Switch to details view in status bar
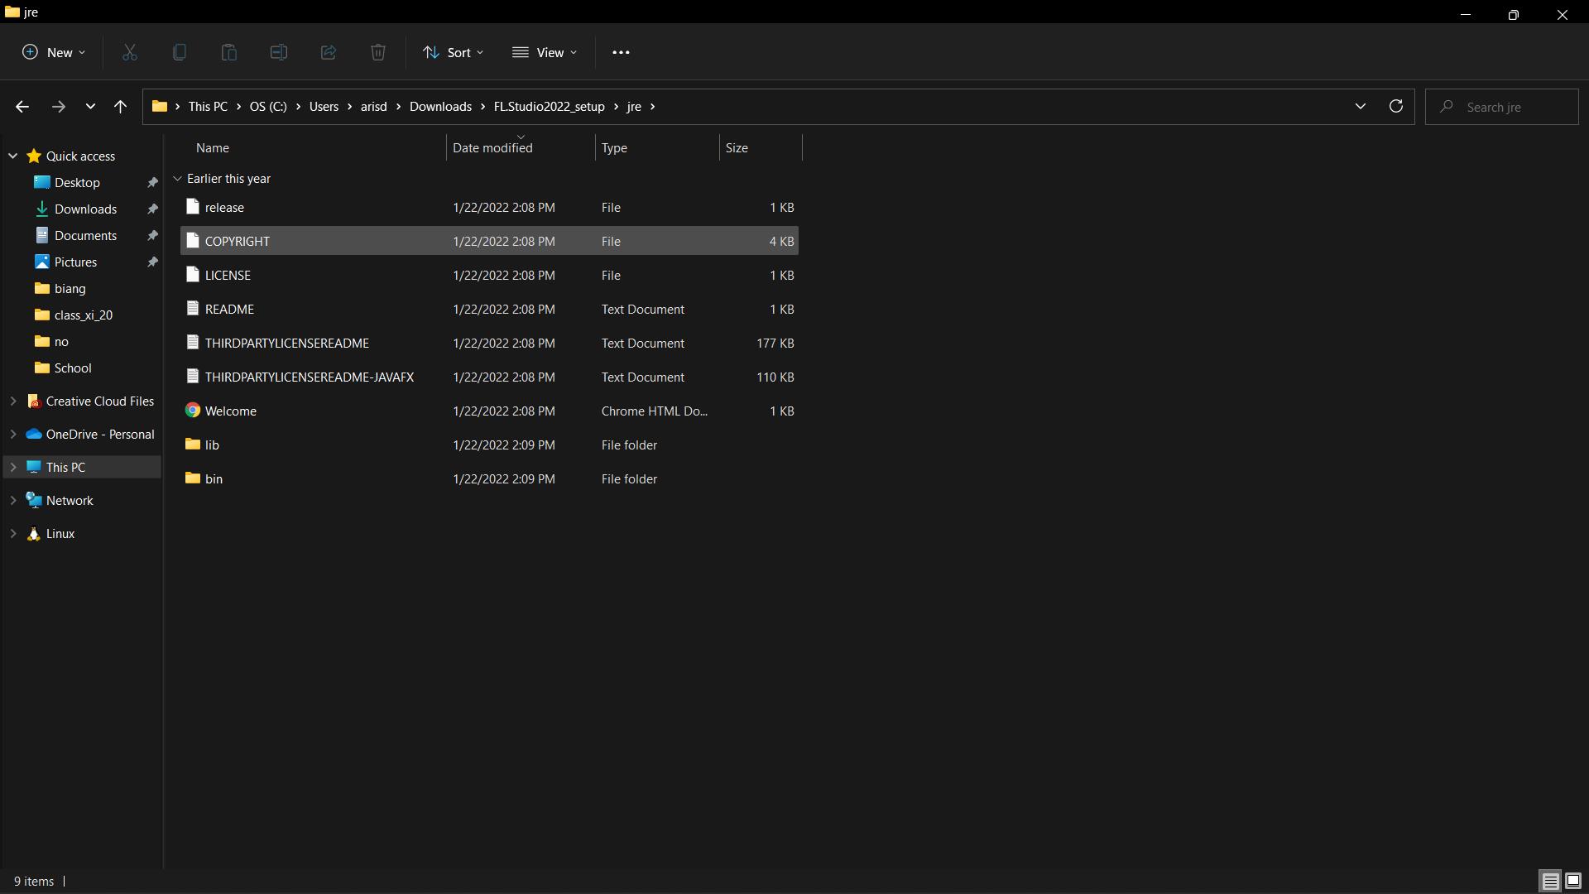 tap(1550, 882)
